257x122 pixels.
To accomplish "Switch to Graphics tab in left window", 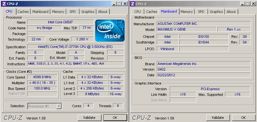I will [x=88, y=12].
